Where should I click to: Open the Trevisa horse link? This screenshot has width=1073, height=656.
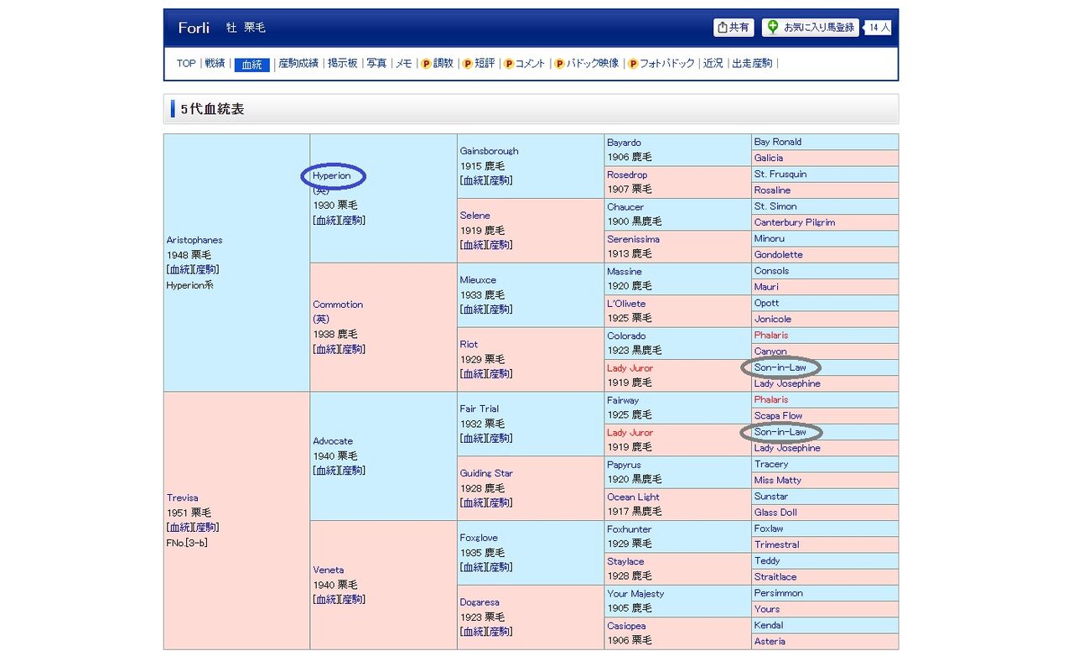click(183, 497)
